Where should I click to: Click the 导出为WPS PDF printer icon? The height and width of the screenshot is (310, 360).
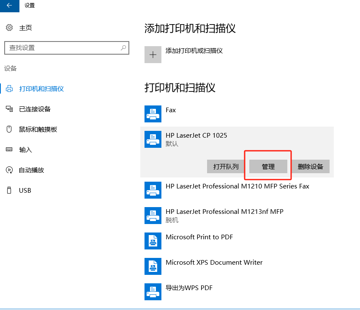point(153,292)
